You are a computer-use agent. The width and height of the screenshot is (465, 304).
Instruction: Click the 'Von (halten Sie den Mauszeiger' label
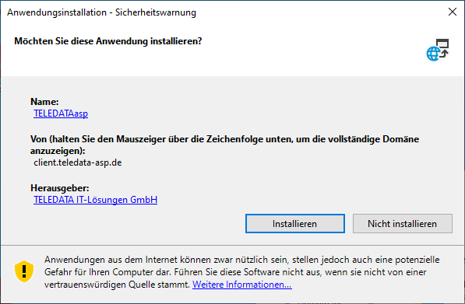tap(224, 145)
